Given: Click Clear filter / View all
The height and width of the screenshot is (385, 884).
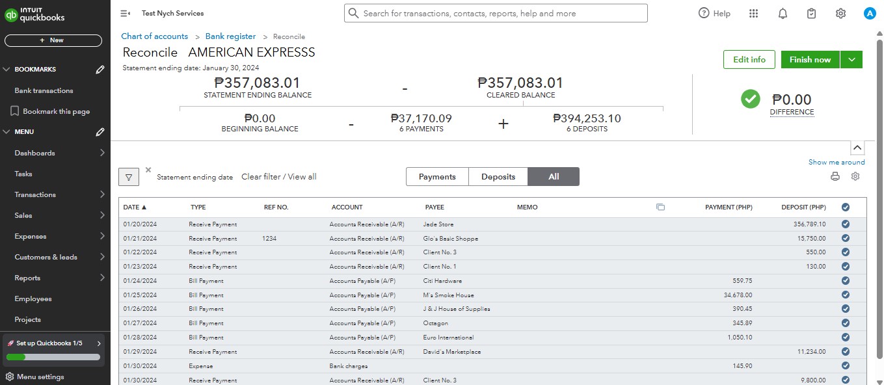Looking at the screenshot, I should click(279, 177).
